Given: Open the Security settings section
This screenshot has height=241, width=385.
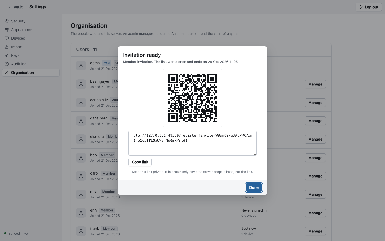Looking at the screenshot, I should (31, 21).
